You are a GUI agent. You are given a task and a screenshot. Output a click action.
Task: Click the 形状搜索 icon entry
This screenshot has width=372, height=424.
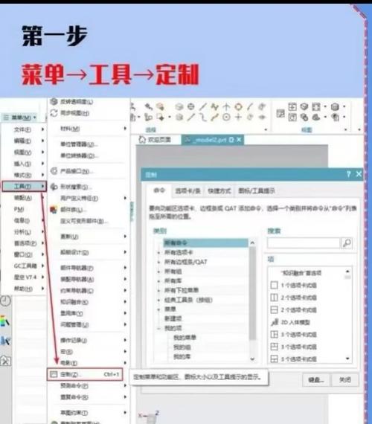[54, 187]
